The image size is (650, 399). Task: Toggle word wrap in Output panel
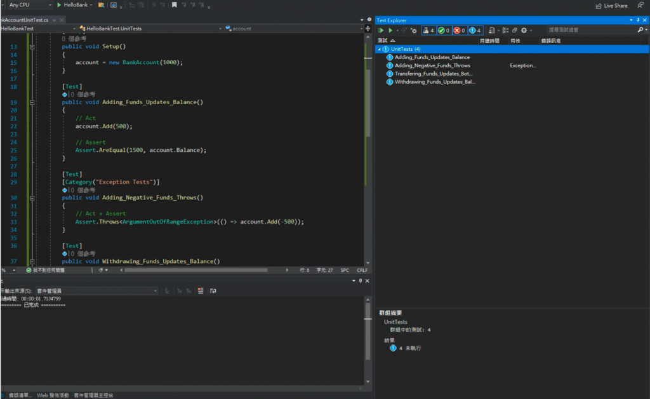tap(213, 291)
